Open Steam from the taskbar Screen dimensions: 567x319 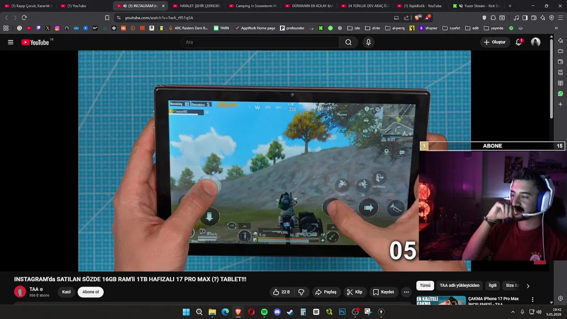[290, 312]
